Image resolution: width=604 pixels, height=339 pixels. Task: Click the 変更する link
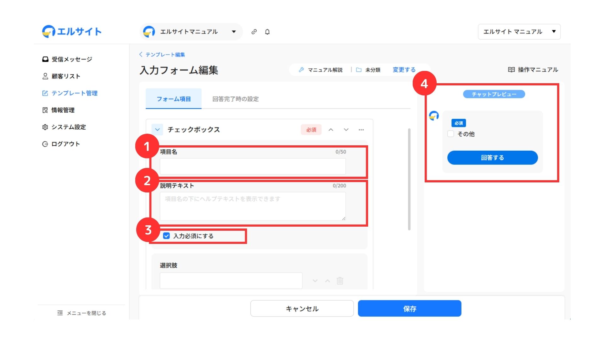404,70
